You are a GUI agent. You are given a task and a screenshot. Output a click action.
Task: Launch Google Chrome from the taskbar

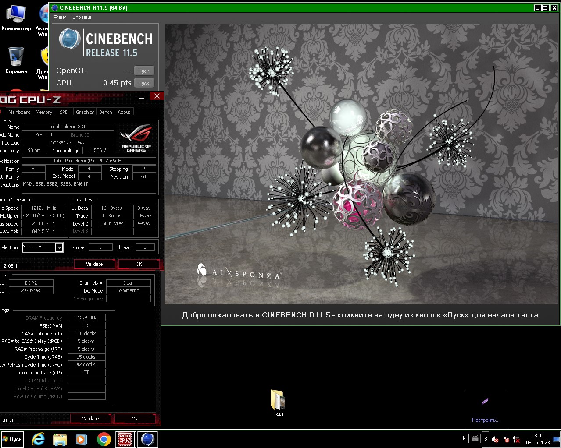point(104,439)
